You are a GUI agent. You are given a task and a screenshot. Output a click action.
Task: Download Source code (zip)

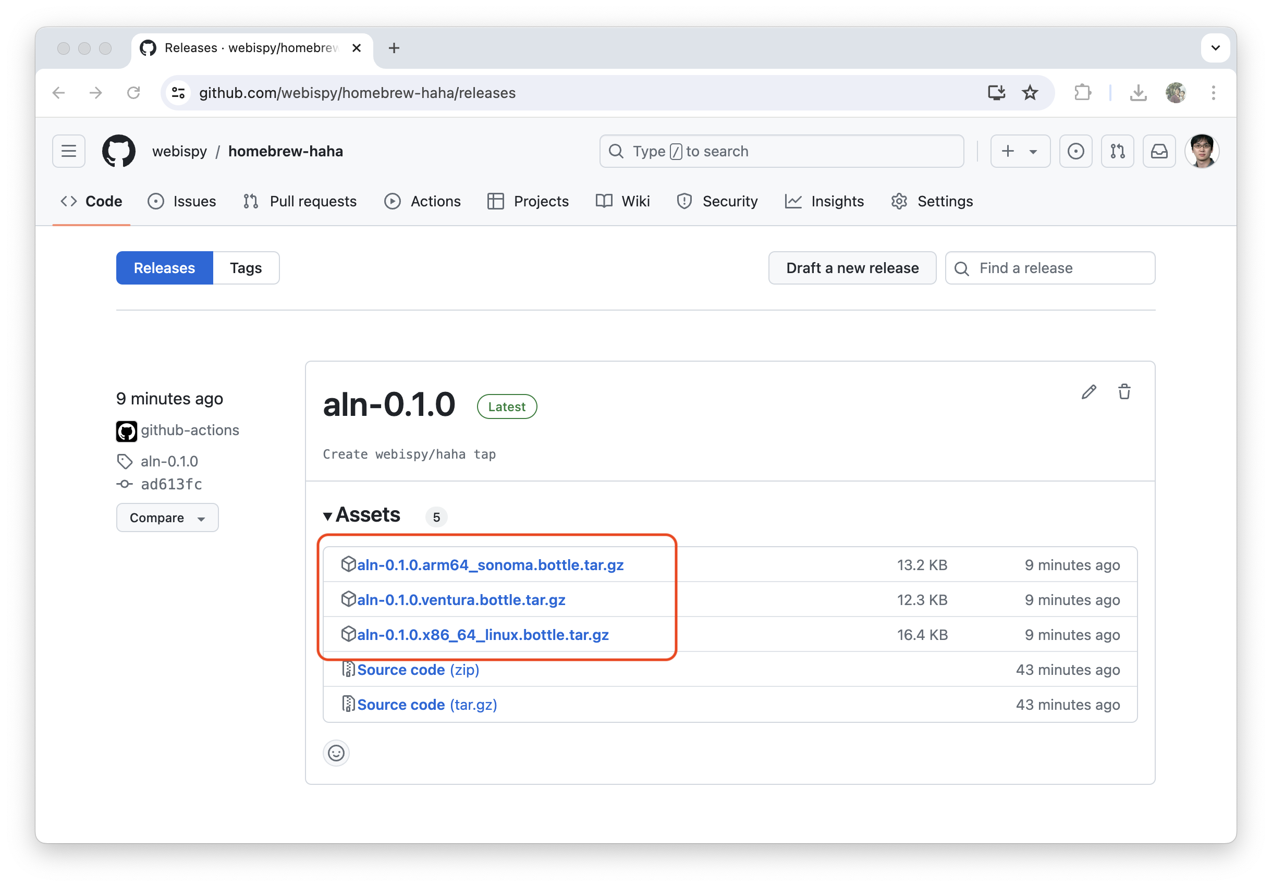click(x=418, y=669)
